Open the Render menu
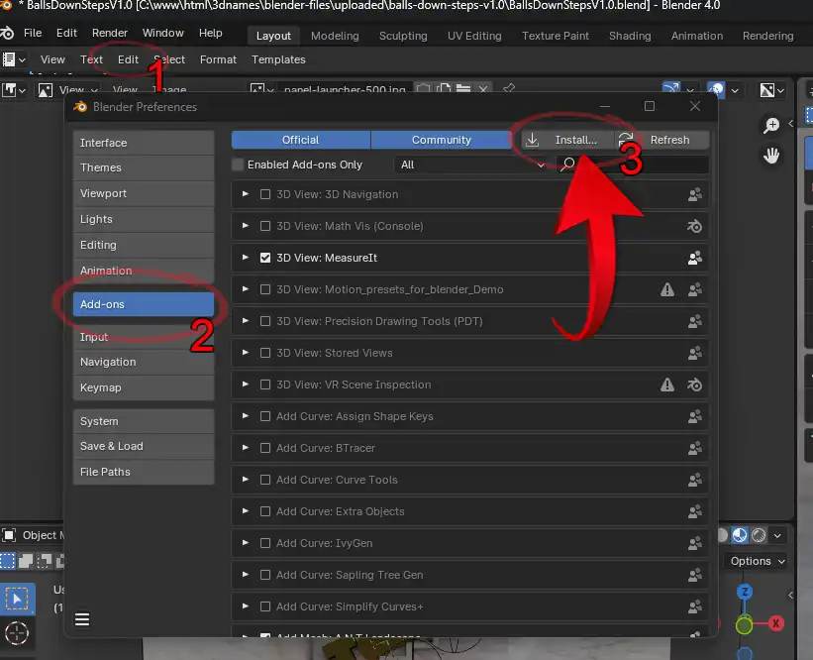813x660 pixels. 109,33
